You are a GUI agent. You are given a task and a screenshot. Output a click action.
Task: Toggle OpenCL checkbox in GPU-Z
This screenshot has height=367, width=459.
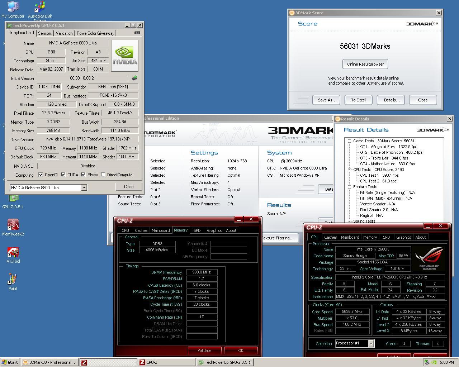(x=41, y=175)
